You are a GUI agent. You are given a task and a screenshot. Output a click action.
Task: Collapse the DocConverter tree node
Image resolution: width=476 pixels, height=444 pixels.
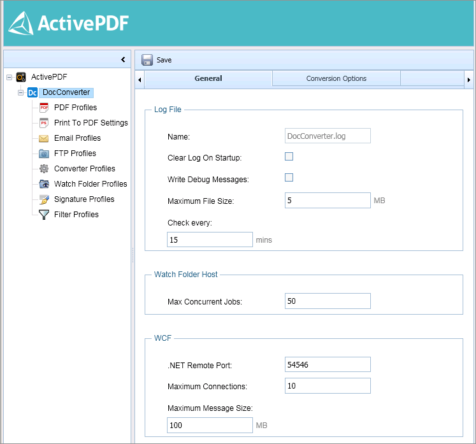click(x=20, y=92)
